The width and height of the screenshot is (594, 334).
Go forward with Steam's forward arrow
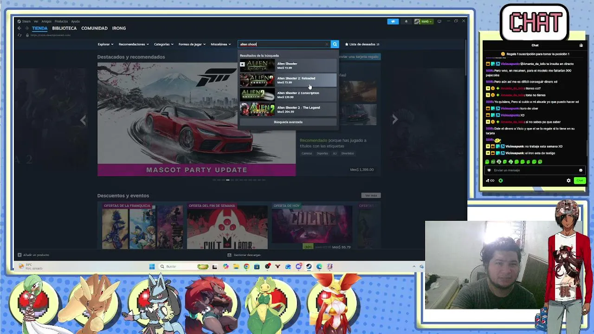[26, 28]
